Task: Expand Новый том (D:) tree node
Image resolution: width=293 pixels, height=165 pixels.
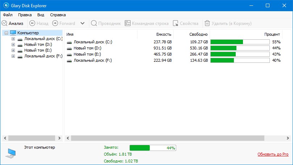Action: pos(13,45)
